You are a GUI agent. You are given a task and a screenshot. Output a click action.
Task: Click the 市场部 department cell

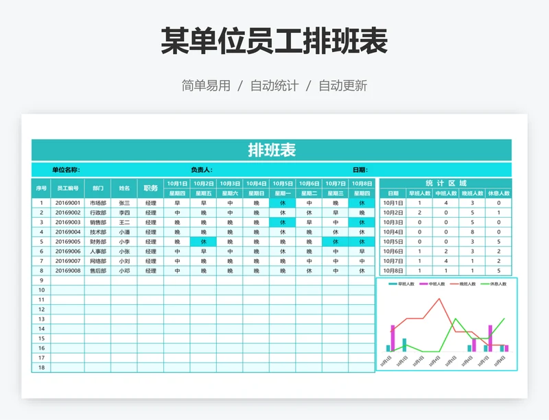(97, 203)
